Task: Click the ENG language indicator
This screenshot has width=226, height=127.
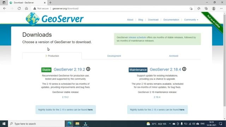Action: (202, 124)
